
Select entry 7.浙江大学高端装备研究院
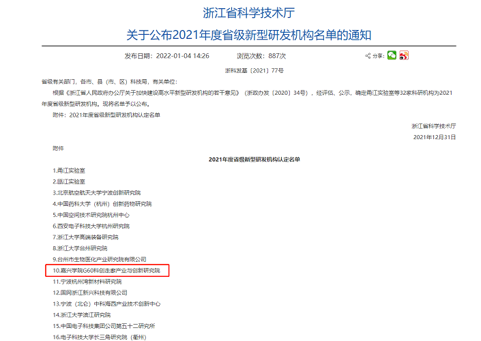pyautogui.click(x=86, y=237)
